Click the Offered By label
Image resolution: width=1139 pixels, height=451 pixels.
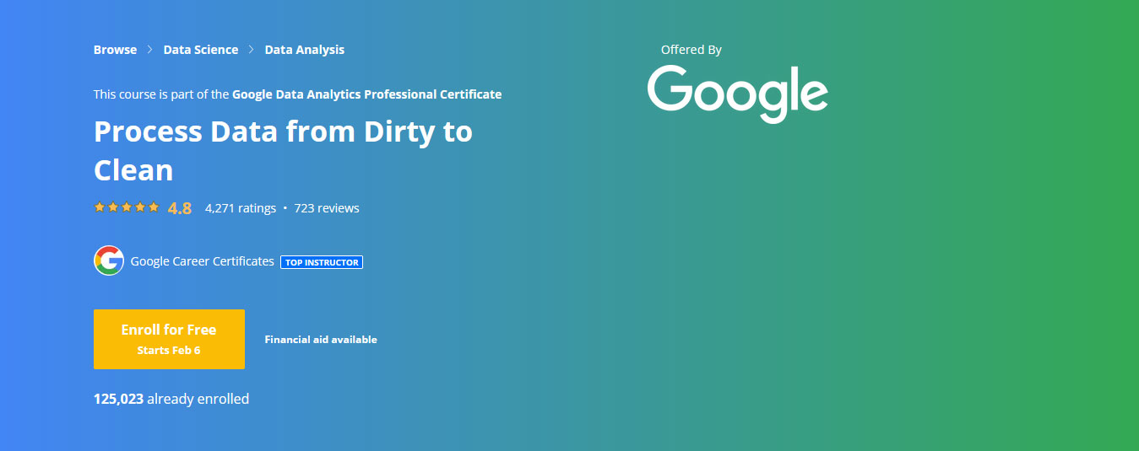(x=692, y=50)
